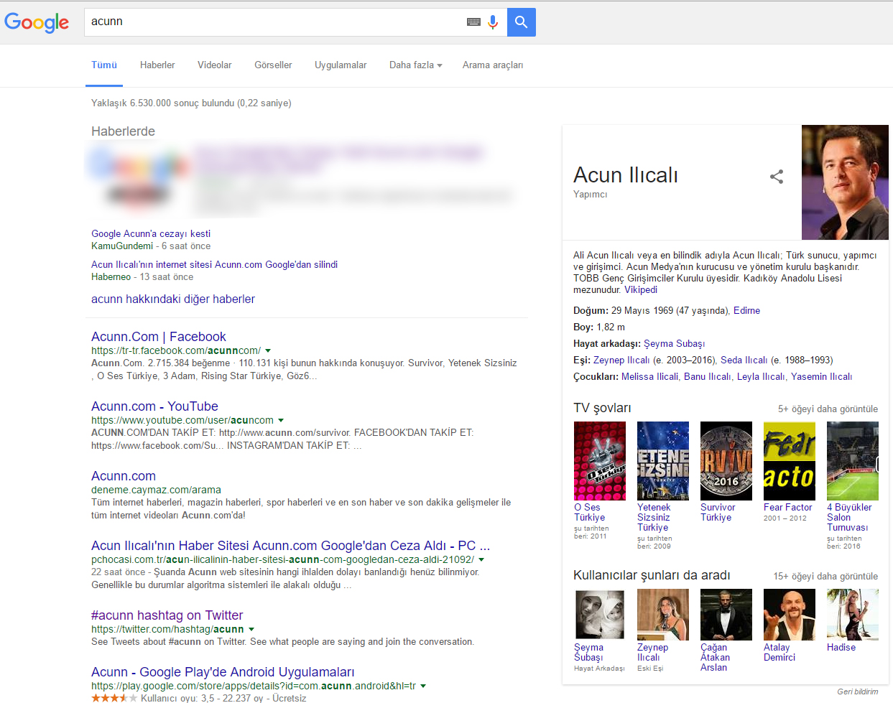The width and height of the screenshot is (893, 703).
Task: Open the Arama araçları menu
Action: [493, 65]
